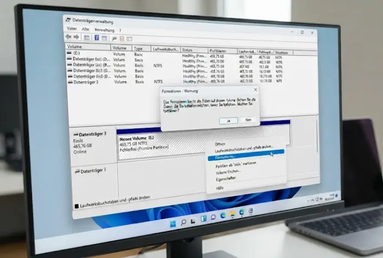Click the toolbar panel icon right of Help
Image resolution: width=383 pixels, height=258 pixels.
tap(104, 38)
